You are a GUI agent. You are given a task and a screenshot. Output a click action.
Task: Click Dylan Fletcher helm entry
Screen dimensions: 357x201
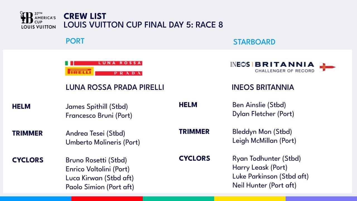pyautogui.click(x=263, y=114)
